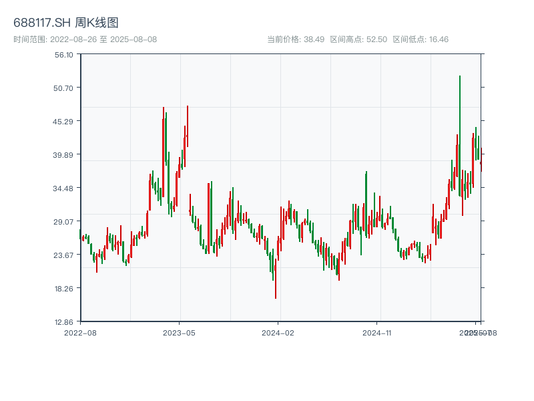Click x-axis label 2023-05

(x=179, y=333)
